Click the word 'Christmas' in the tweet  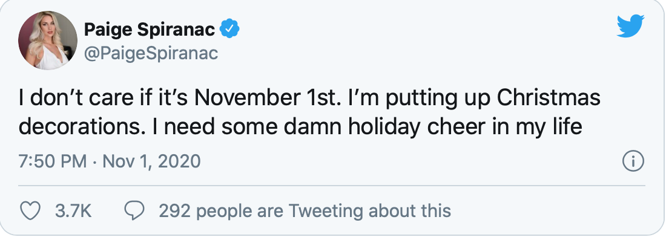(x=548, y=97)
